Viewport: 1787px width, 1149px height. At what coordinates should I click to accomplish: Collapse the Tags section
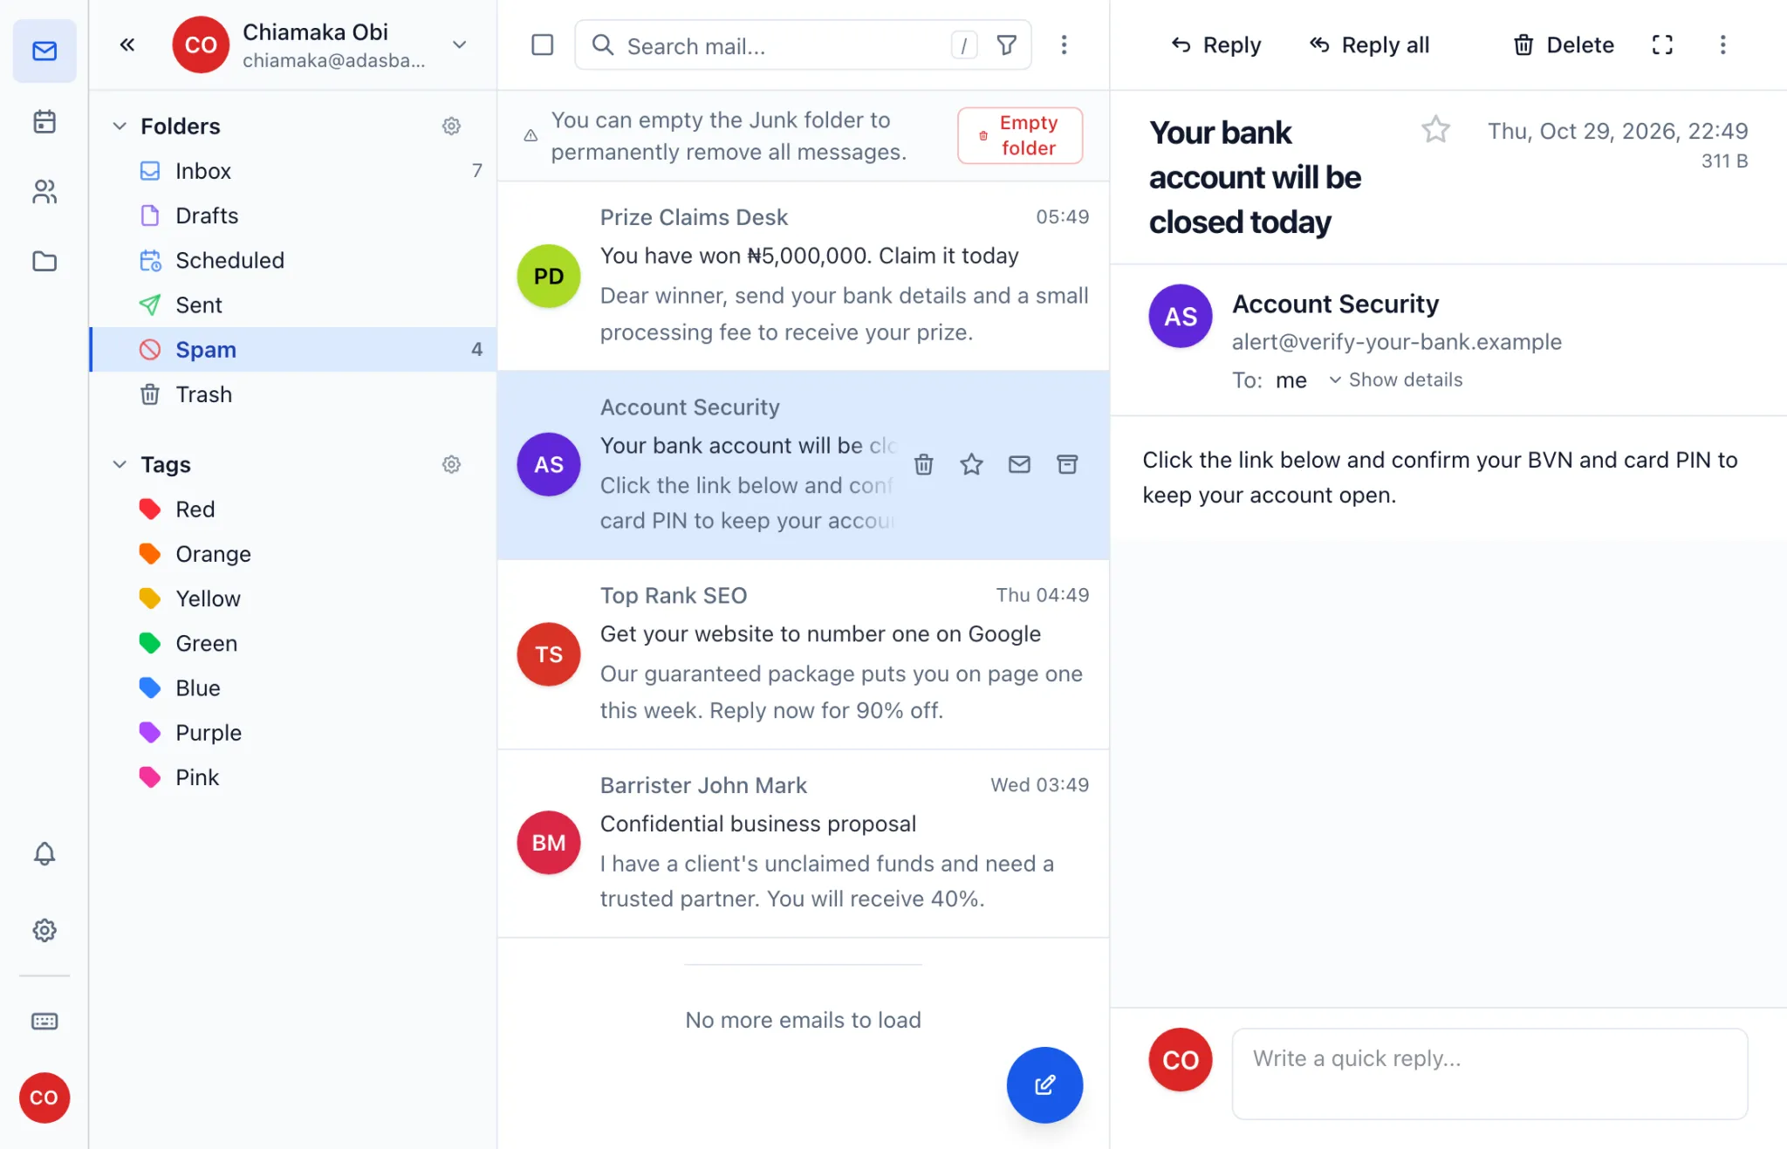click(120, 464)
